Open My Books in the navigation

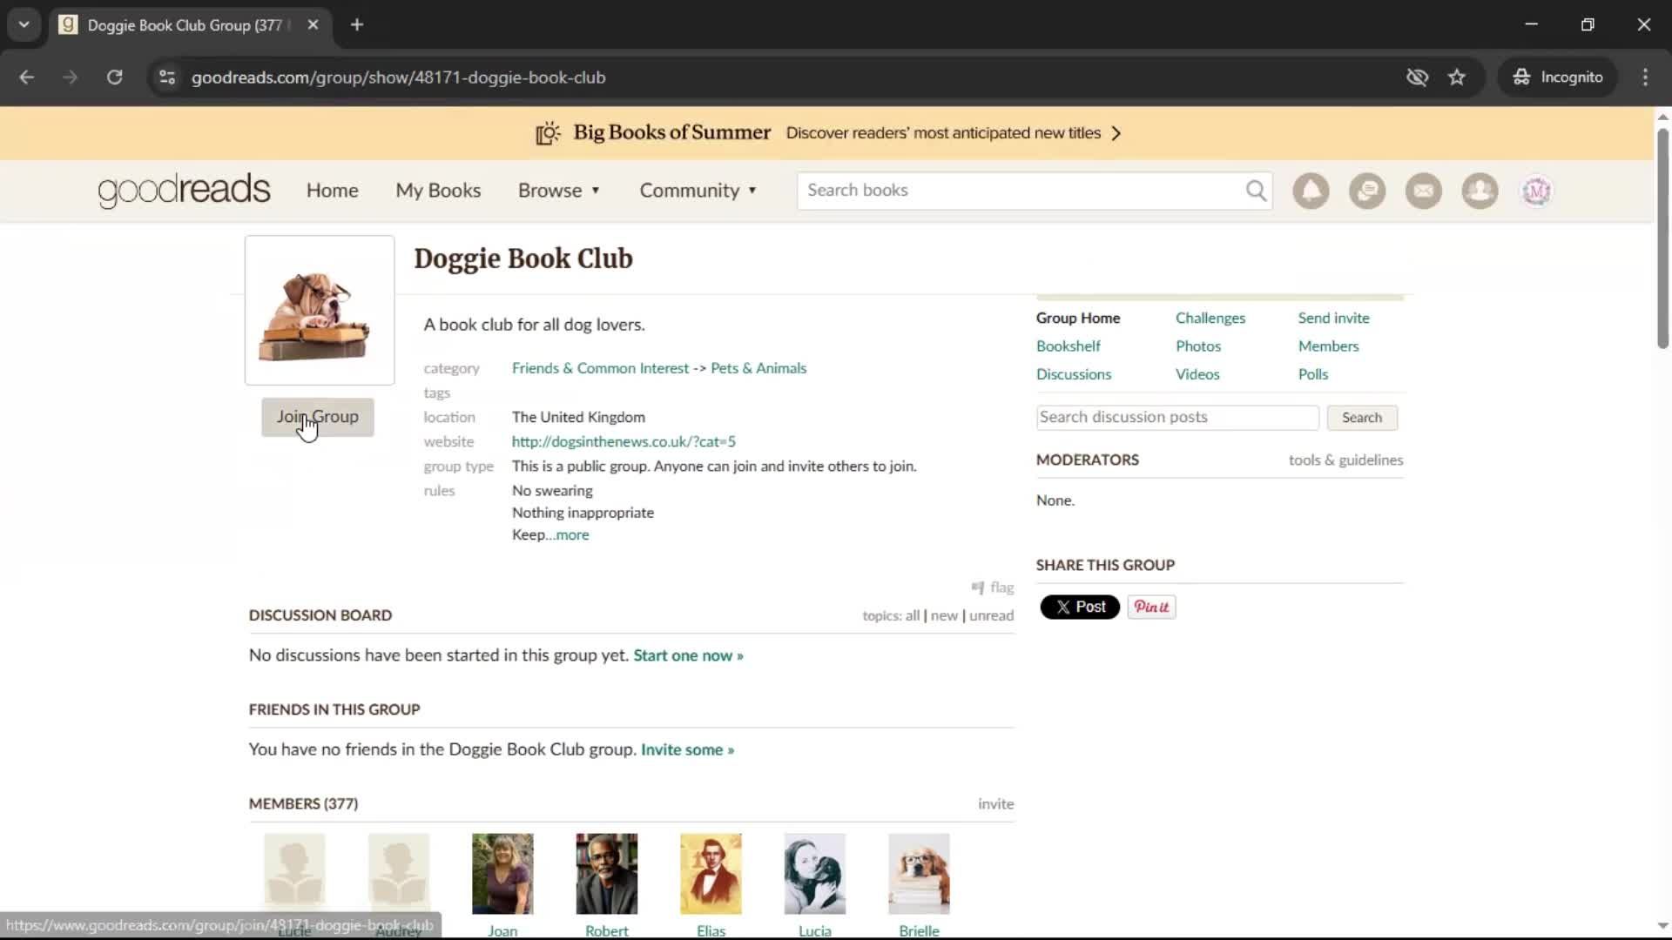coord(438,191)
